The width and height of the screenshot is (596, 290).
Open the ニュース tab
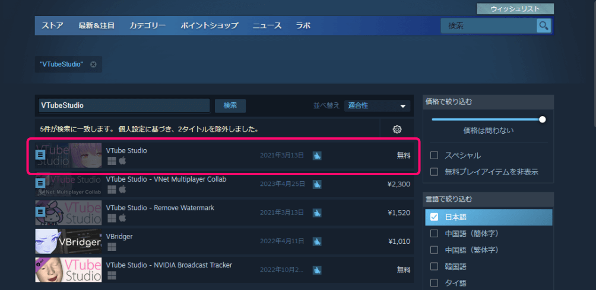[x=267, y=26]
